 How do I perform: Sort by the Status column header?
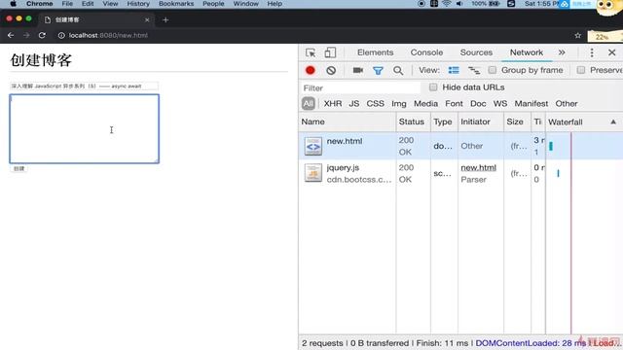click(413, 122)
